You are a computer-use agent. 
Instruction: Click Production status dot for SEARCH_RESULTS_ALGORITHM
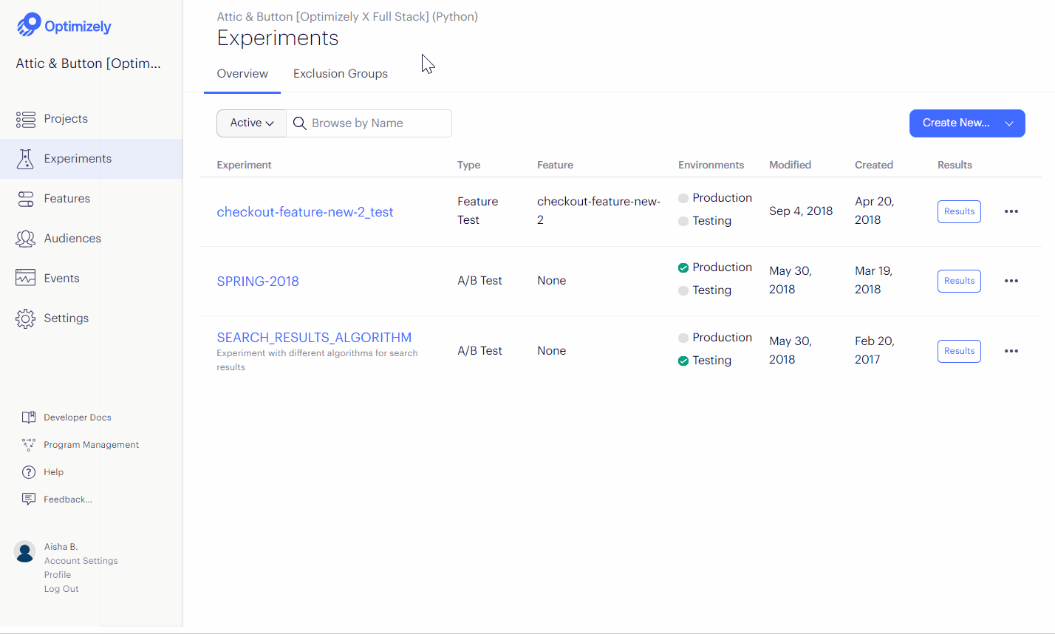point(683,338)
